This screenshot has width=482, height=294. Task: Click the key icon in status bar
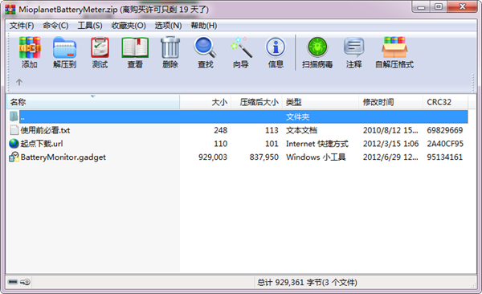[x=25, y=282]
